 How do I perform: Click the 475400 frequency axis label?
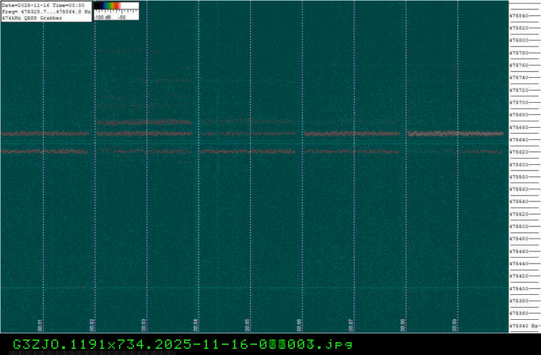point(519,288)
